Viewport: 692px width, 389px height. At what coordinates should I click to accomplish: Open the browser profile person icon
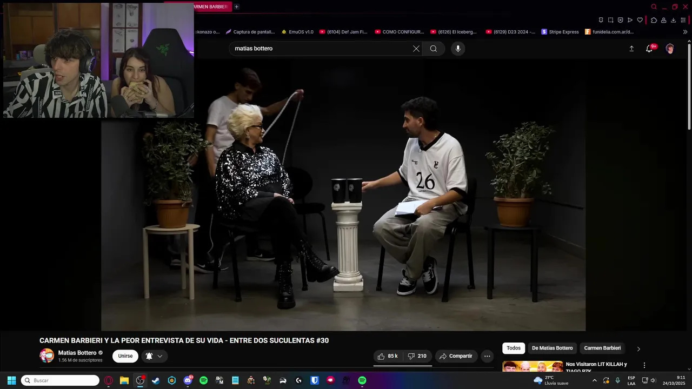click(663, 20)
